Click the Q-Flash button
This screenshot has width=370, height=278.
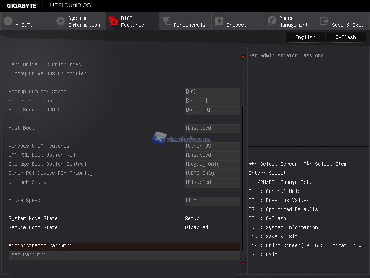(x=345, y=37)
